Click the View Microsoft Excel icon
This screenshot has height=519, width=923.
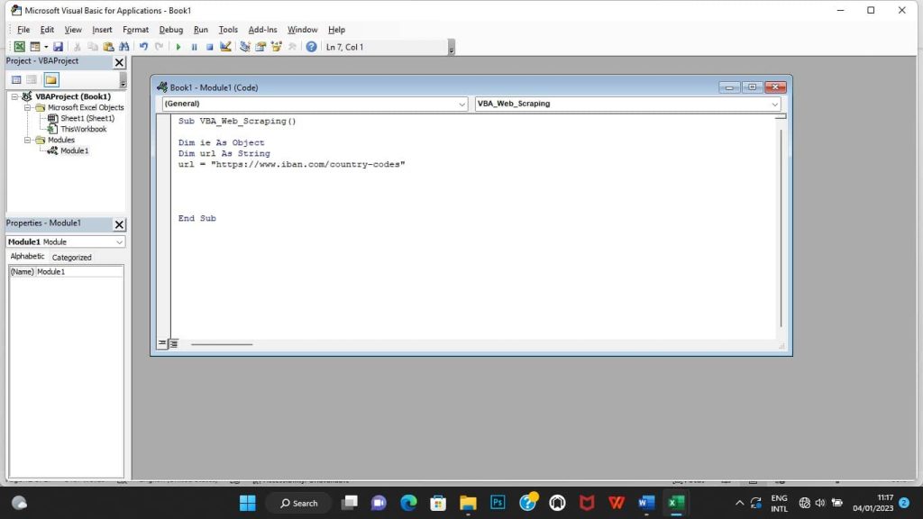point(20,47)
